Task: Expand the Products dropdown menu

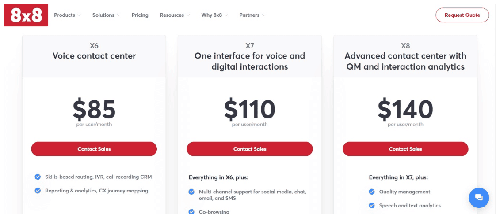Action: pos(67,15)
